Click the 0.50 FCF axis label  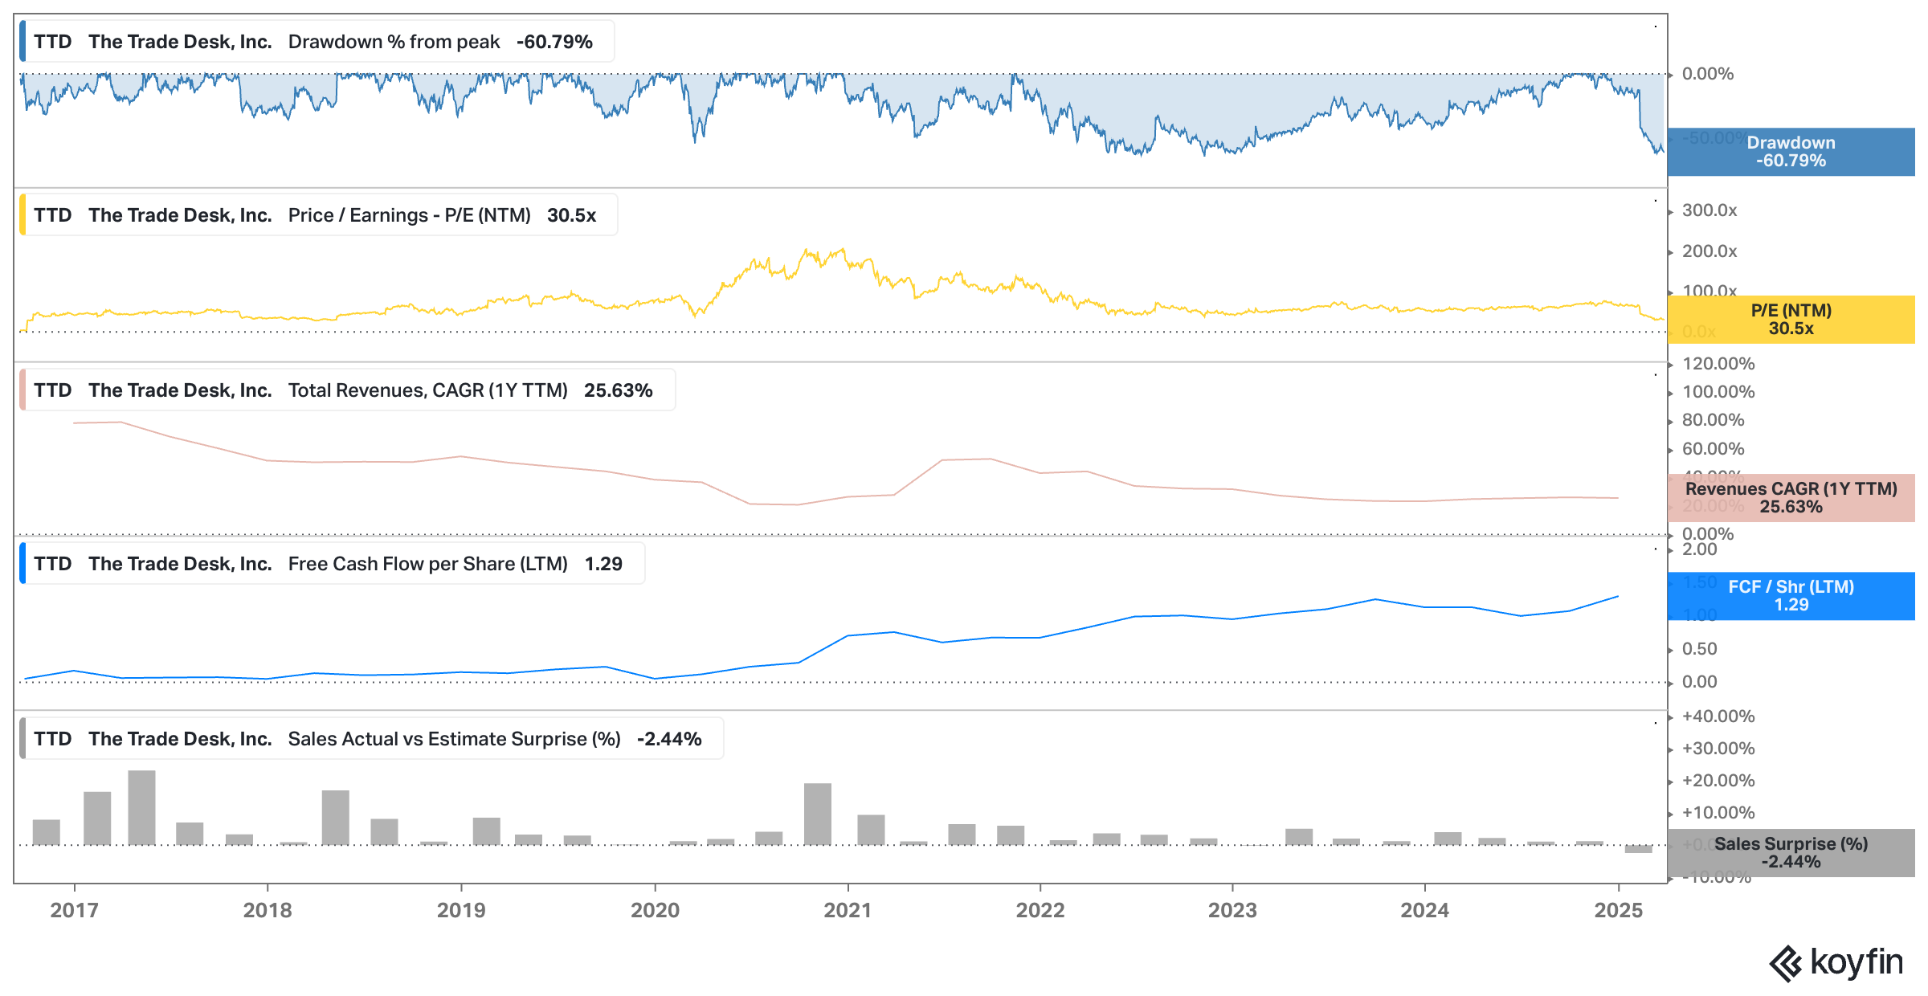(x=1700, y=649)
